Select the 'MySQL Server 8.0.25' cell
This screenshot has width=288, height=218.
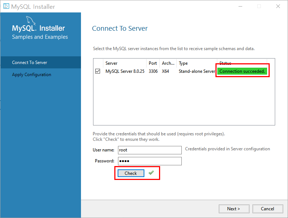[125, 71]
